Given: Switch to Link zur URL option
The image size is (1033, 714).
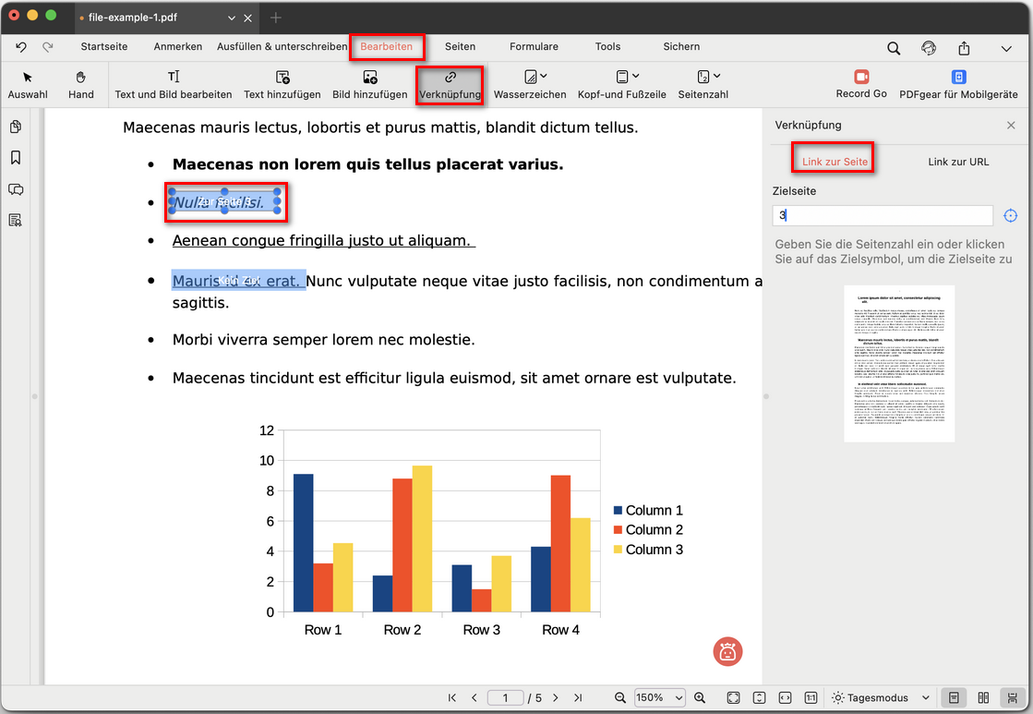Looking at the screenshot, I should [x=957, y=162].
